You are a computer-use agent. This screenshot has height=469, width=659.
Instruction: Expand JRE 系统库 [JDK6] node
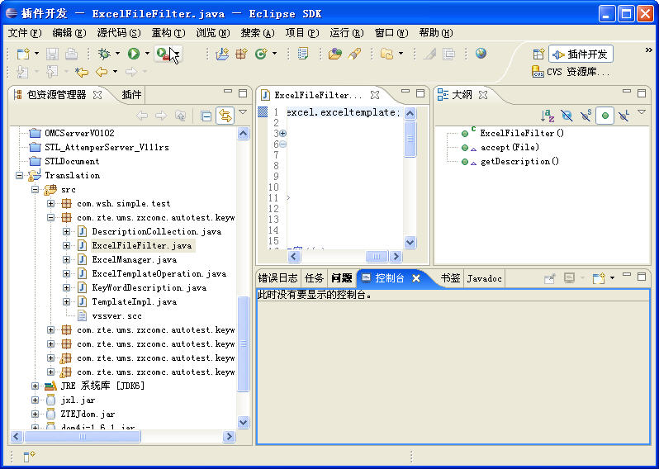(x=36, y=386)
